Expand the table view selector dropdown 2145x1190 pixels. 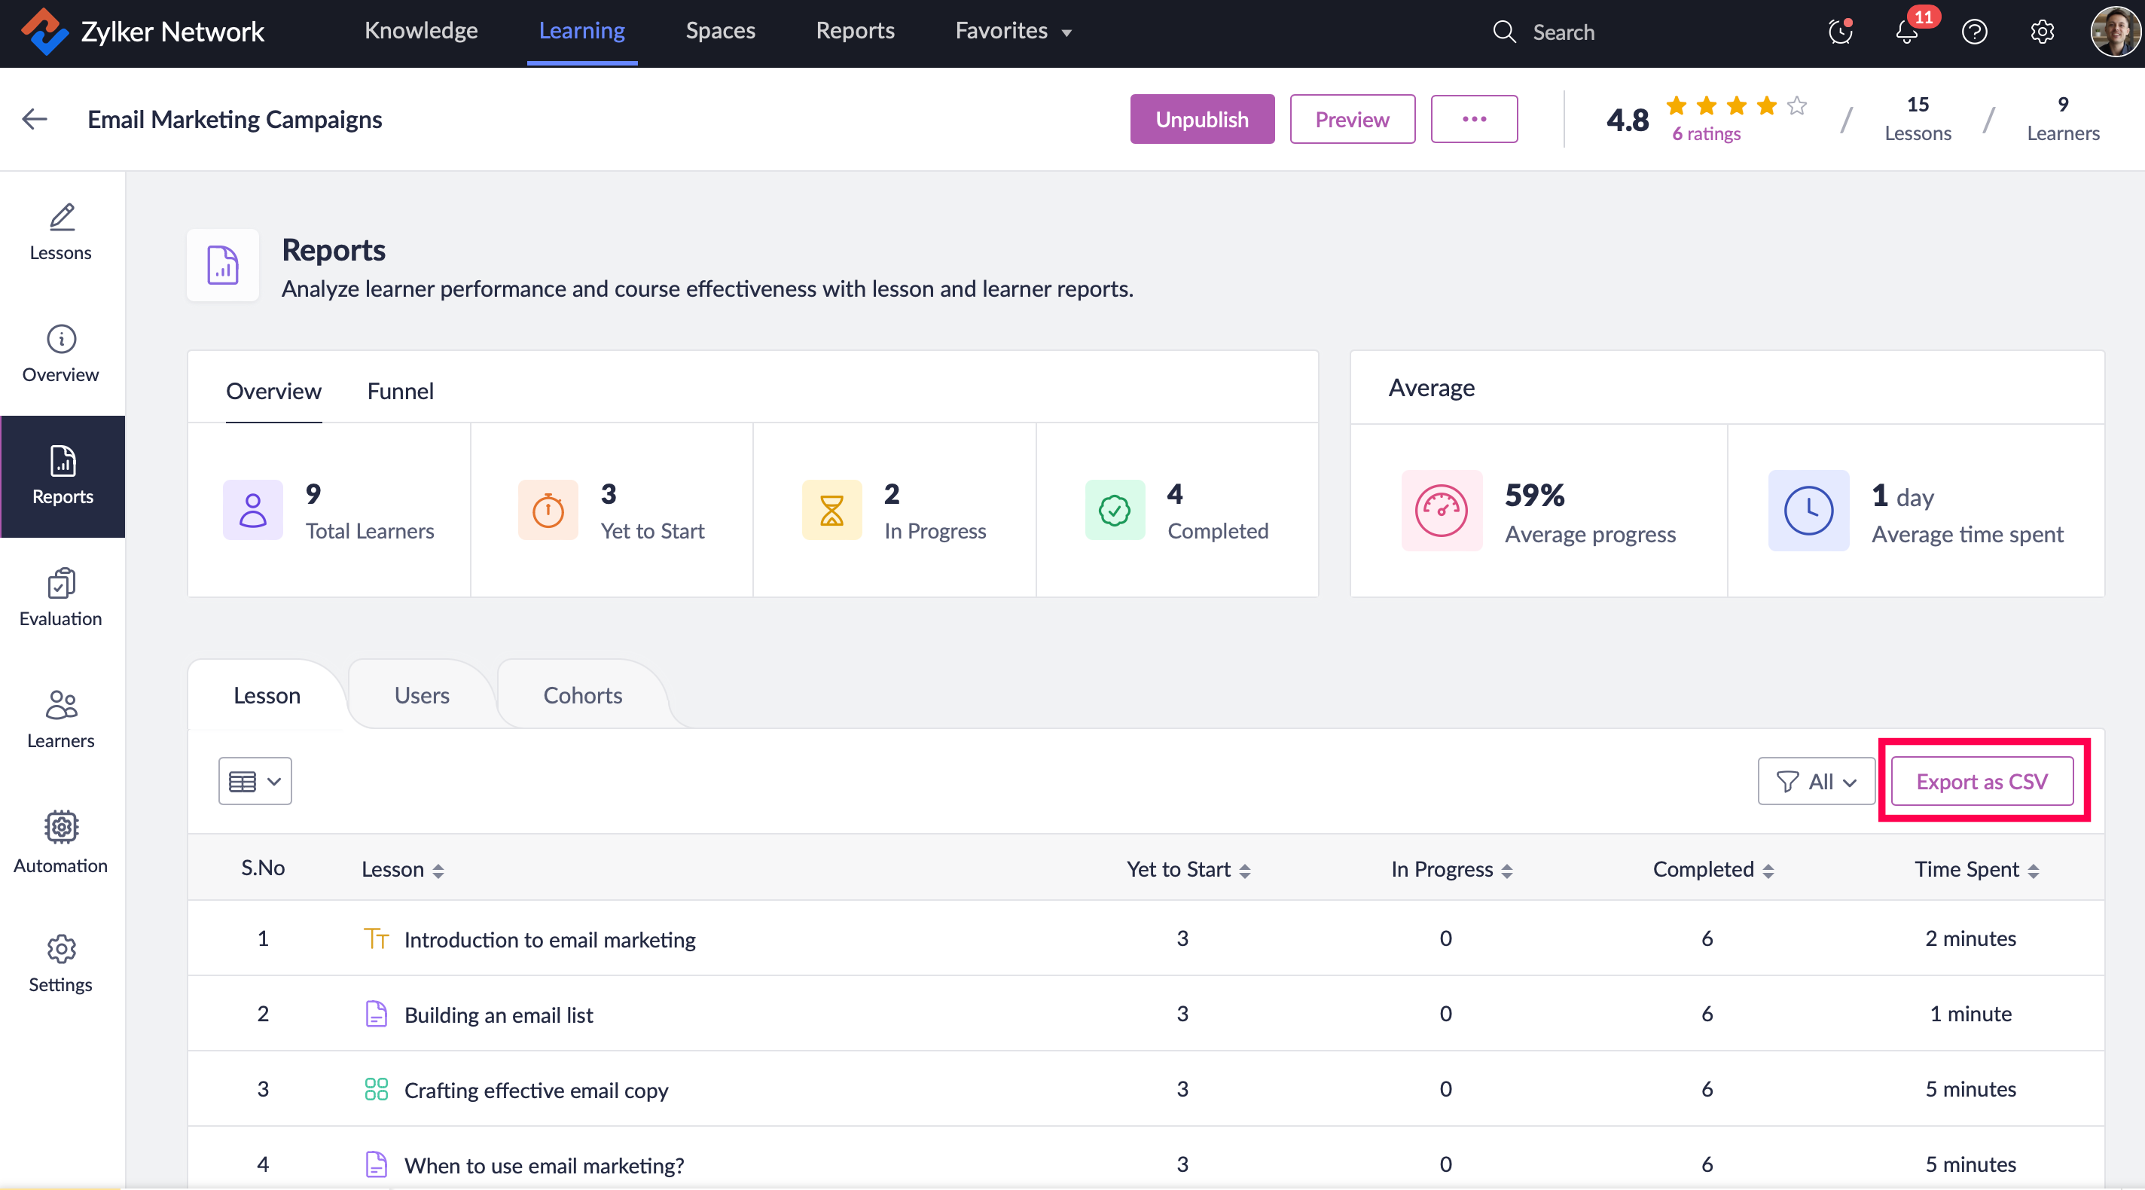[x=255, y=781]
